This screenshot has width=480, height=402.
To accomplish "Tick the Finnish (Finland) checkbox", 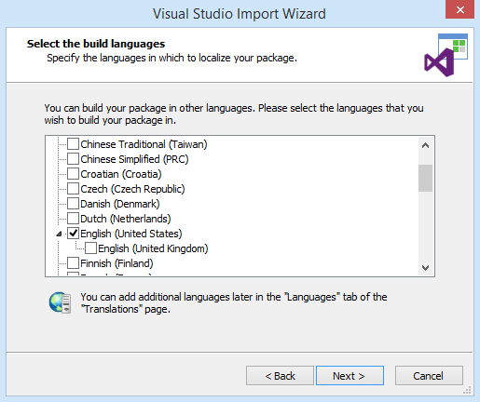I will pos(73,263).
